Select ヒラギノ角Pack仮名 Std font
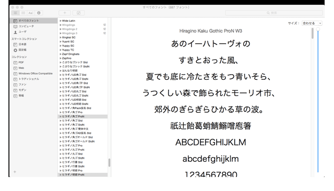334x191 pixels. coord(77,108)
